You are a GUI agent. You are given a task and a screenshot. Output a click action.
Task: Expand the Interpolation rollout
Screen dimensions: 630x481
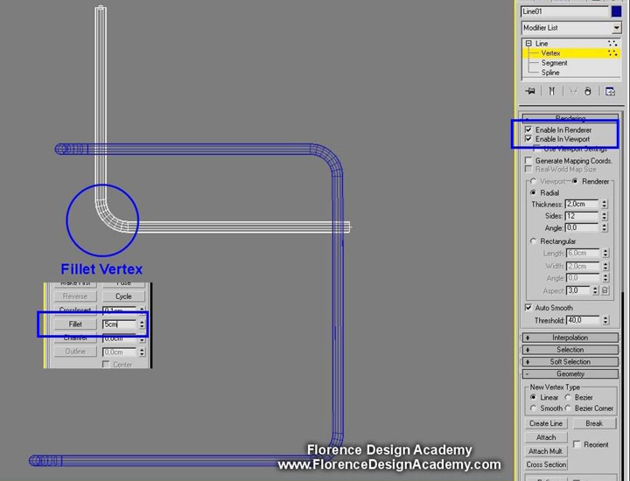pos(570,338)
